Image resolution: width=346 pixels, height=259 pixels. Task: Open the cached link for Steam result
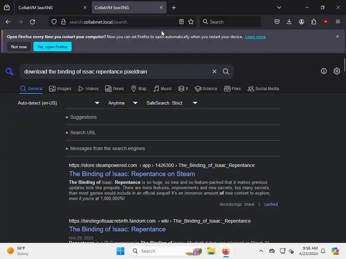pyautogui.click(x=271, y=204)
